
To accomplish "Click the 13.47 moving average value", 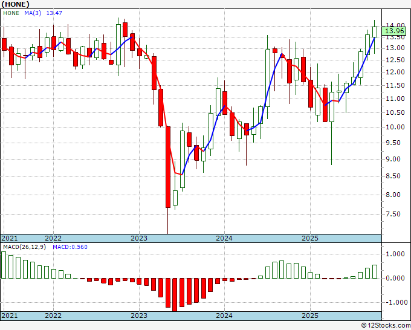I will click(x=54, y=13).
